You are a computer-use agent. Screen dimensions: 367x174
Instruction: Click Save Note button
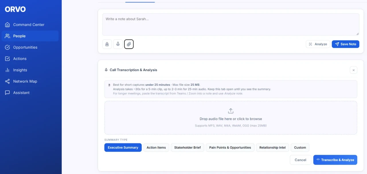[345, 44]
